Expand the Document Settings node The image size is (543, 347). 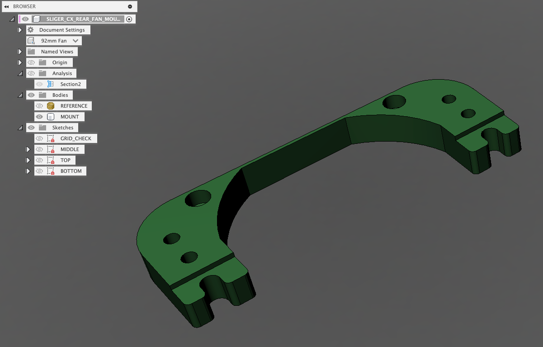click(x=20, y=30)
